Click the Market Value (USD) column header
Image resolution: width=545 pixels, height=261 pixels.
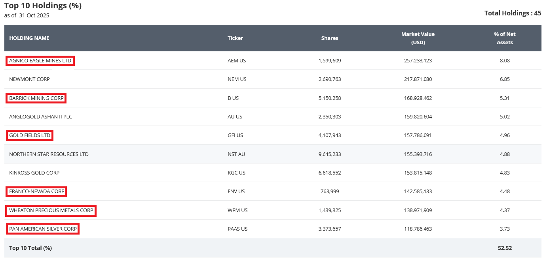(418, 38)
